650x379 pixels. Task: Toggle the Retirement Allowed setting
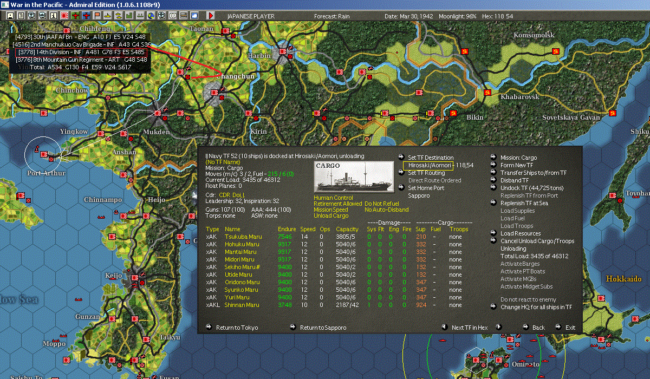[x=338, y=204]
